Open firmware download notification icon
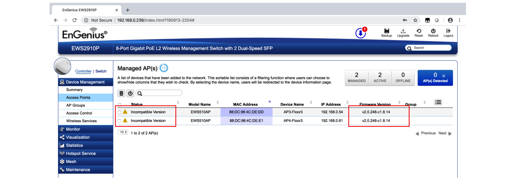Image resolution: width=512 pixels, height=184 pixels. coord(361,33)
